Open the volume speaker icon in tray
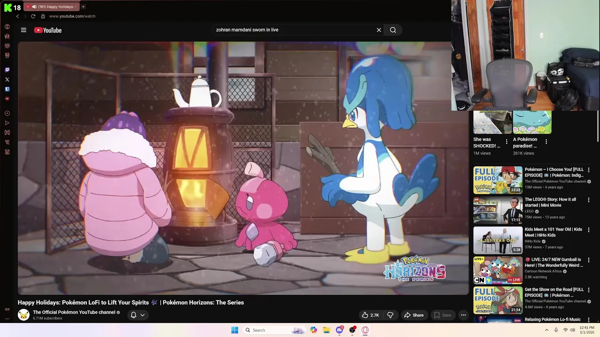The height and width of the screenshot is (337, 600). (573, 330)
